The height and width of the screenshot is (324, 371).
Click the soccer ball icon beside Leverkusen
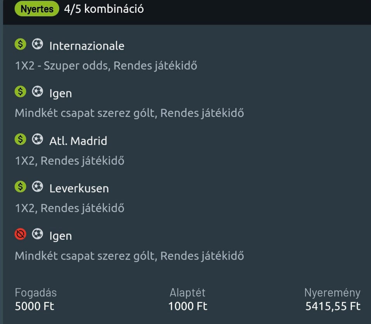37,187
